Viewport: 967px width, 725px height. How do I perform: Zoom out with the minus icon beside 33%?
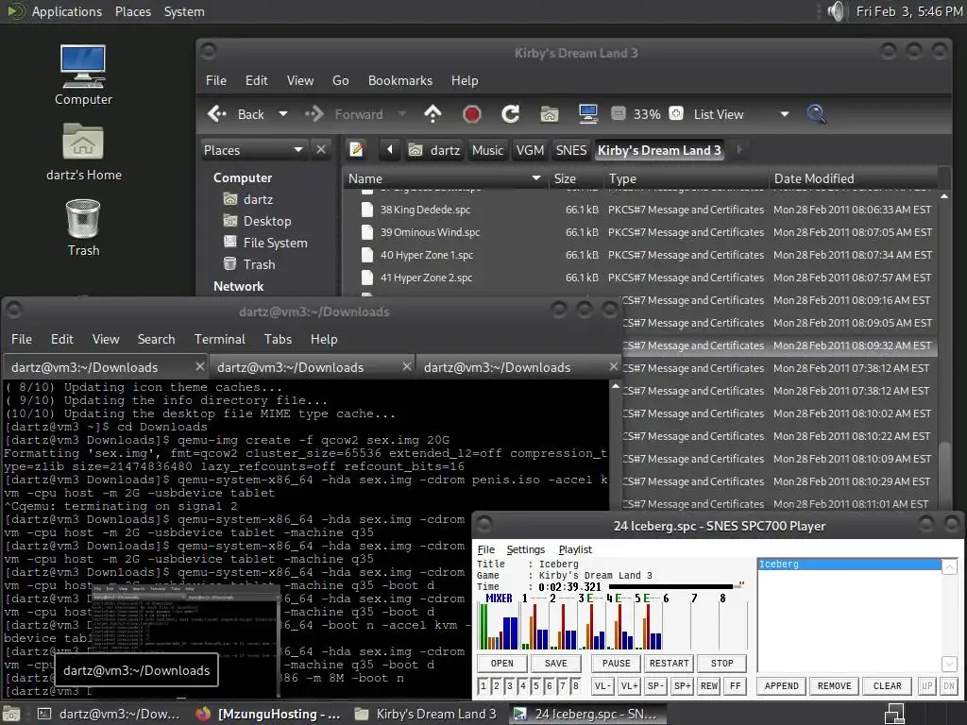(x=619, y=113)
